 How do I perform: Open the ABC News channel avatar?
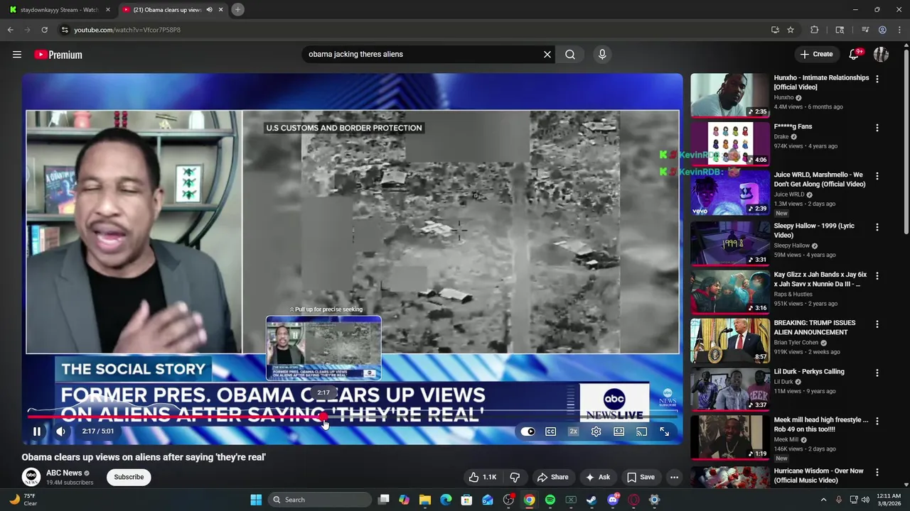[x=31, y=477]
